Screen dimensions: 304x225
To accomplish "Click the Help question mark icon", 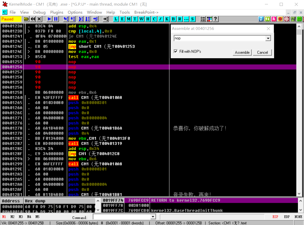I will 216,19.
